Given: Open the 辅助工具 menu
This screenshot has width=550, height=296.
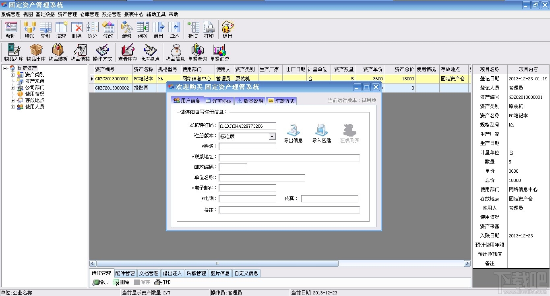Looking at the screenshot, I should click(x=156, y=14).
